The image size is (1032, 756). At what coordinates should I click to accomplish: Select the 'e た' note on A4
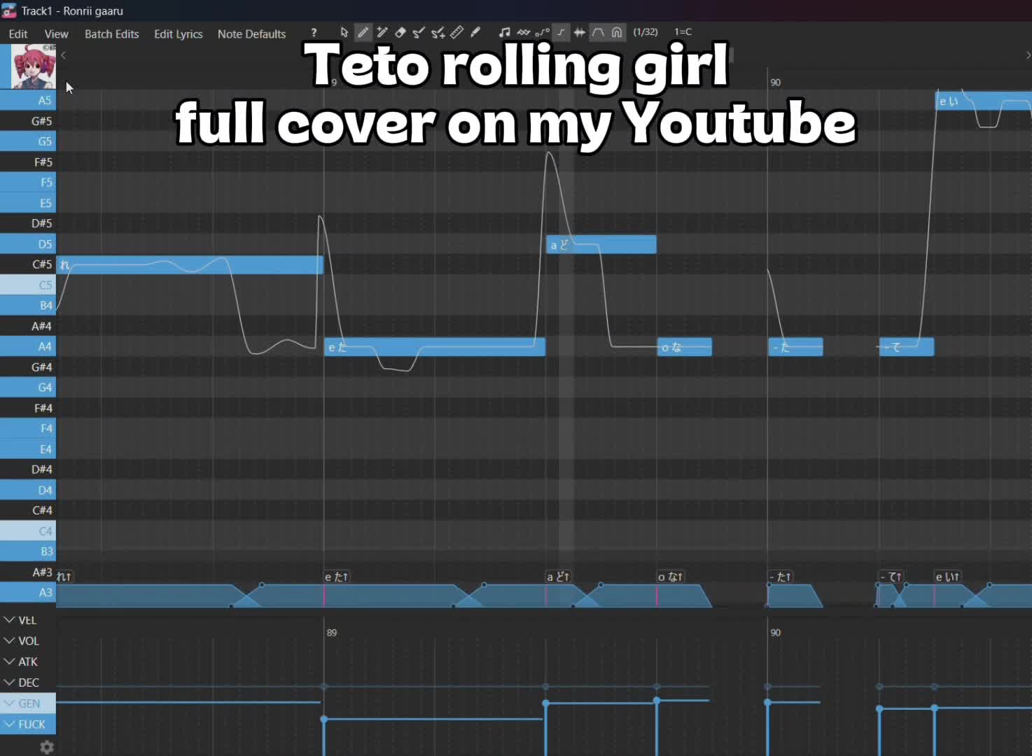tap(435, 346)
